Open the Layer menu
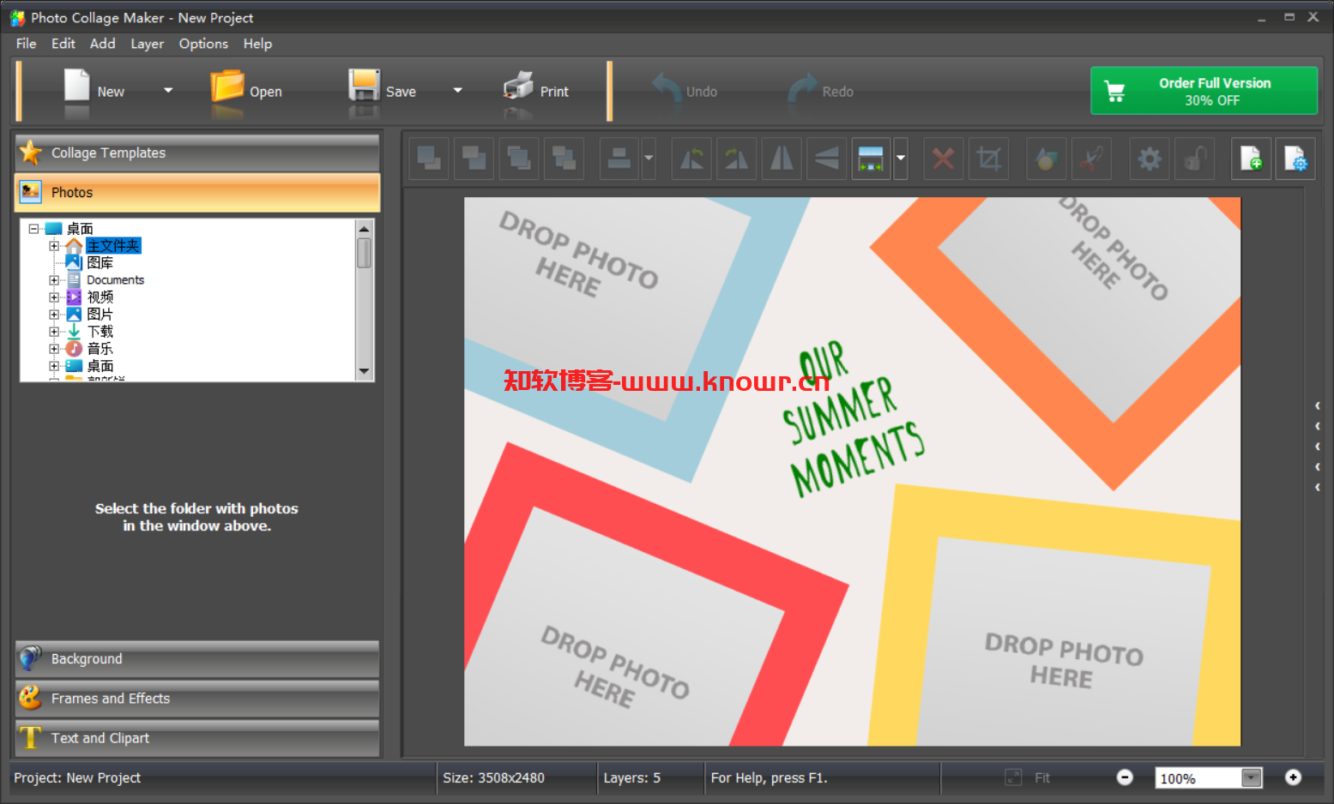This screenshot has width=1334, height=804. pyautogui.click(x=147, y=44)
